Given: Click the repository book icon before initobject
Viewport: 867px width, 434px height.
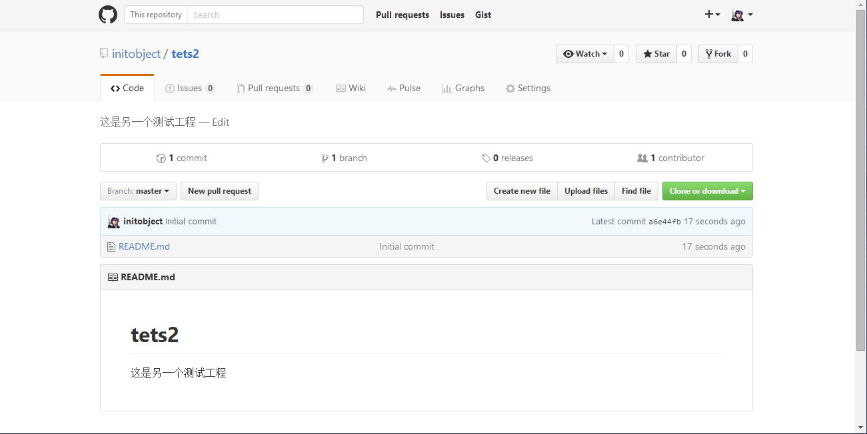Looking at the screenshot, I should click(x=104, y=53).
